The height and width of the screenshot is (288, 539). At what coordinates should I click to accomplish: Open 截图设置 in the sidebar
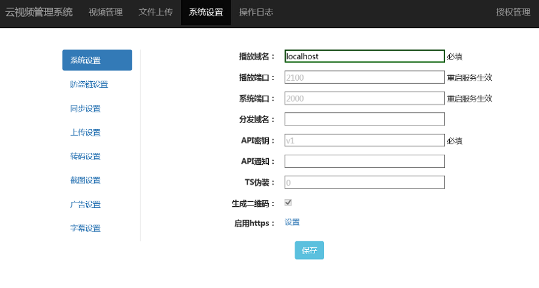pyautogui.click(x=85, y=180)
